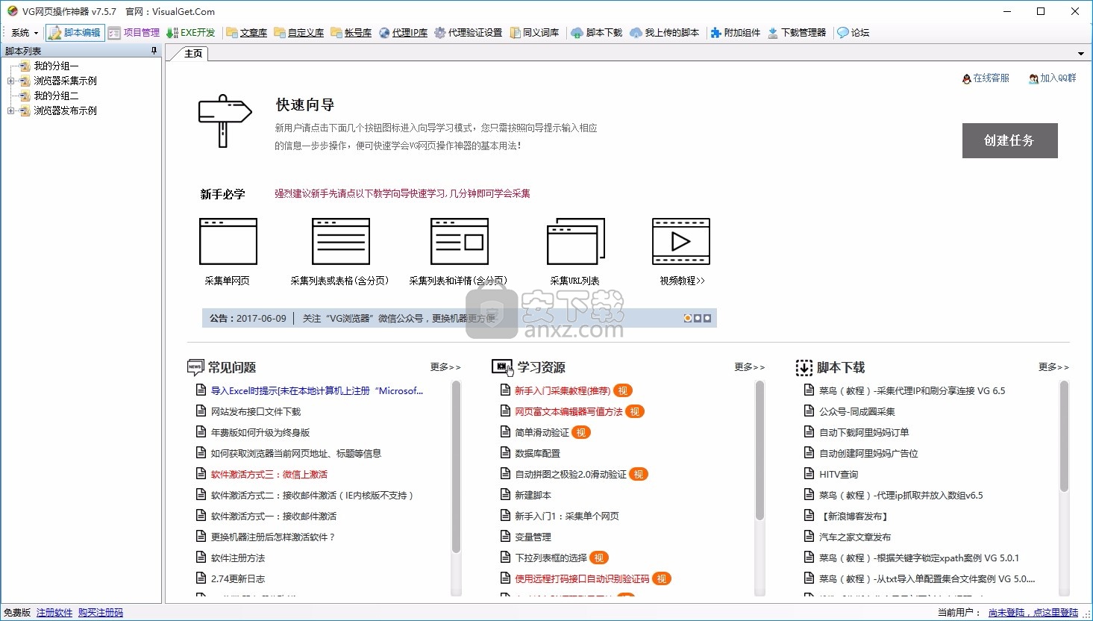Open the 代理IP库 proxy library
The image size is (1093, 621).
[403, 33]
